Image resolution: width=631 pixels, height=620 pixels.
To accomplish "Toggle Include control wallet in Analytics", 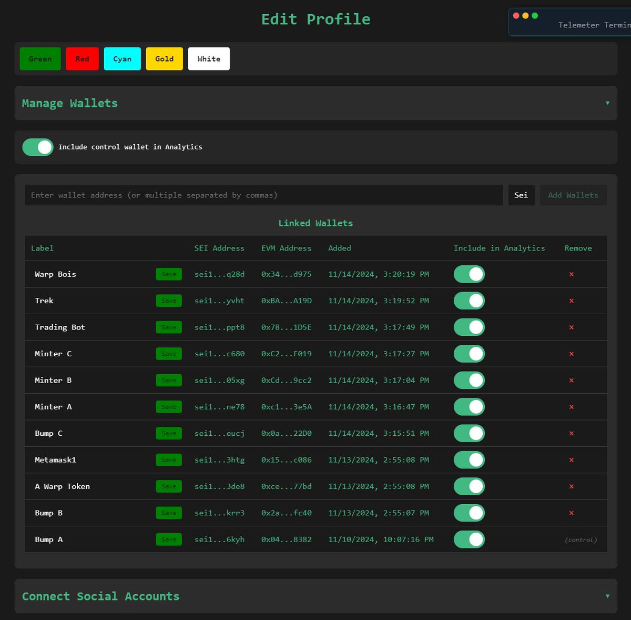I will click(38, 147).
